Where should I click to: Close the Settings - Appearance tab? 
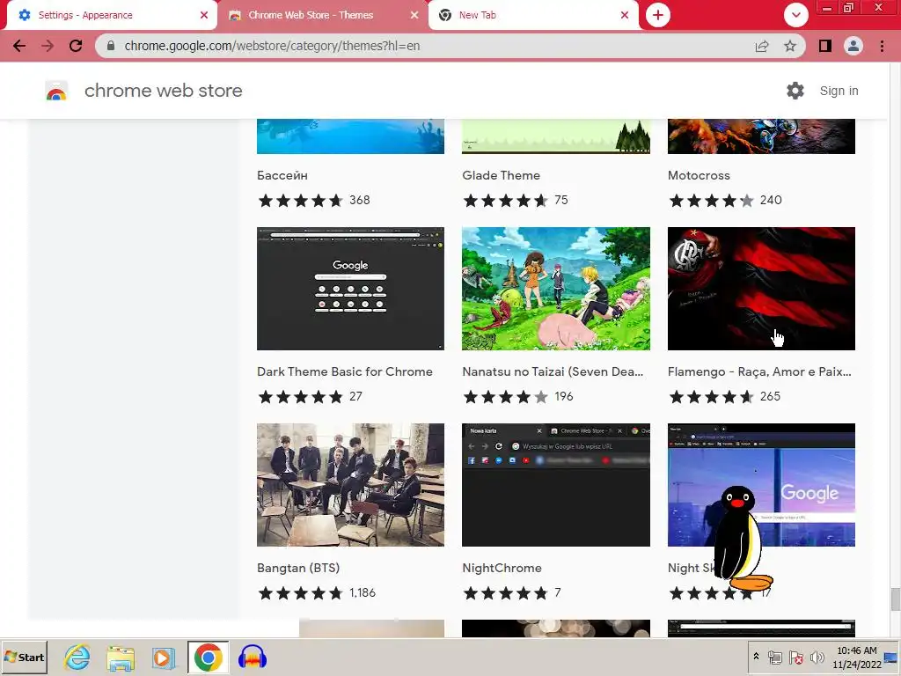pos(204,15)
